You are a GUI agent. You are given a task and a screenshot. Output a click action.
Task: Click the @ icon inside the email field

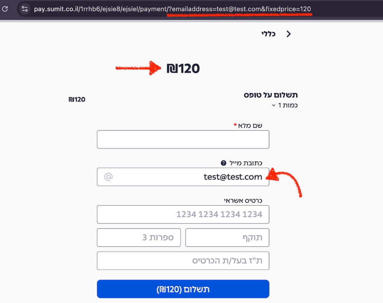pyautogui.click(x=108, y=177)
